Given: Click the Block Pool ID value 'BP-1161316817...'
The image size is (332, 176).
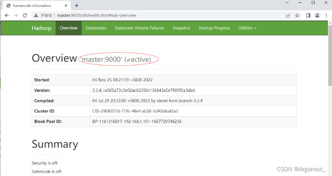Looking at the screenshot, I should coord(137,121).
